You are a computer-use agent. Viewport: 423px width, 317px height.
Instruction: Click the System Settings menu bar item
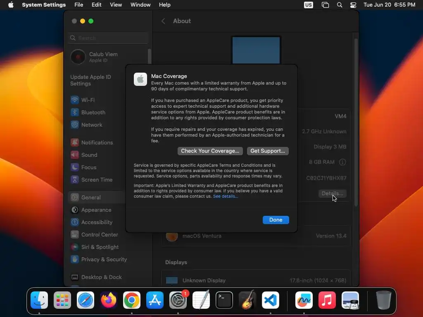44,5
